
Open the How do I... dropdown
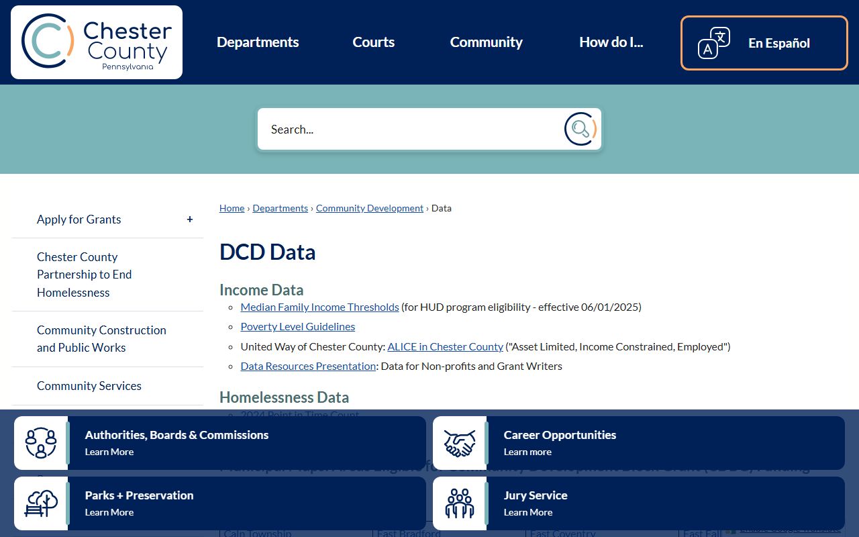611,42
